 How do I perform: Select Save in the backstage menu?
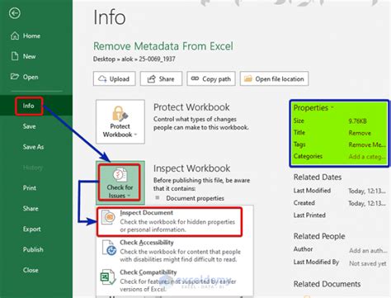coord(29,126)
